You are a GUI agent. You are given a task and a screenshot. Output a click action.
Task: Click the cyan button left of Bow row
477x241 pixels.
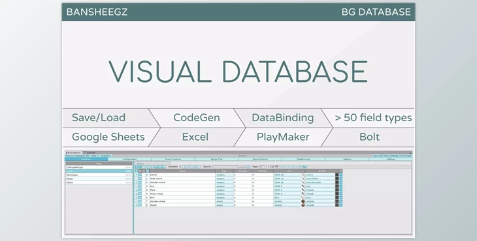(x=140, y=197)
